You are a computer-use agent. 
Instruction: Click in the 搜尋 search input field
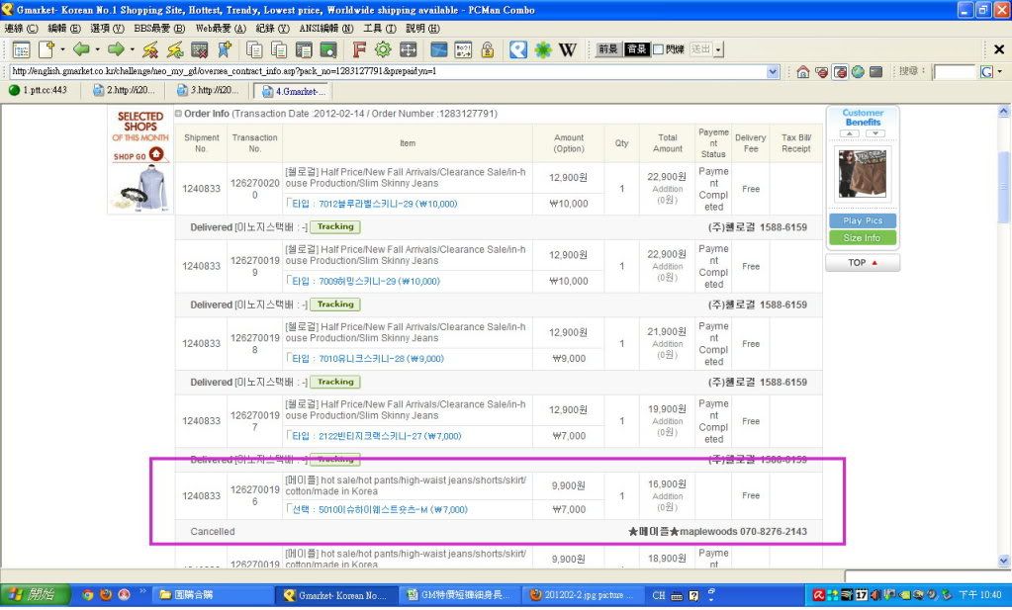tap(954, 72)
